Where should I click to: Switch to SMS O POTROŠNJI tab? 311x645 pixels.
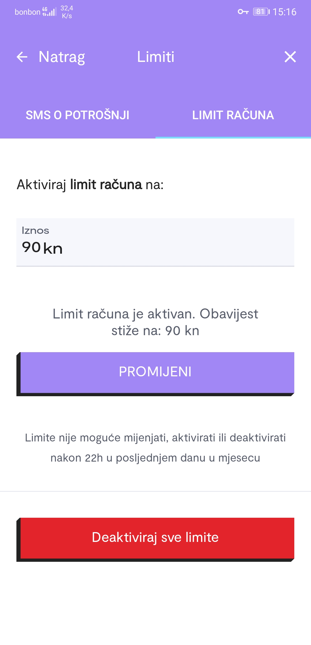point(77,115)
